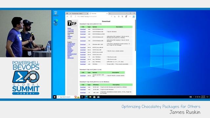
Task: Download the 64-bit Windows x64 .exe
Action: click(83, 29)
